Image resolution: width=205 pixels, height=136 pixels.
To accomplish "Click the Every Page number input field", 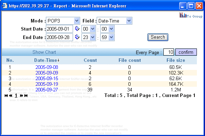I will pyautogui.click(x=169, y=52).
